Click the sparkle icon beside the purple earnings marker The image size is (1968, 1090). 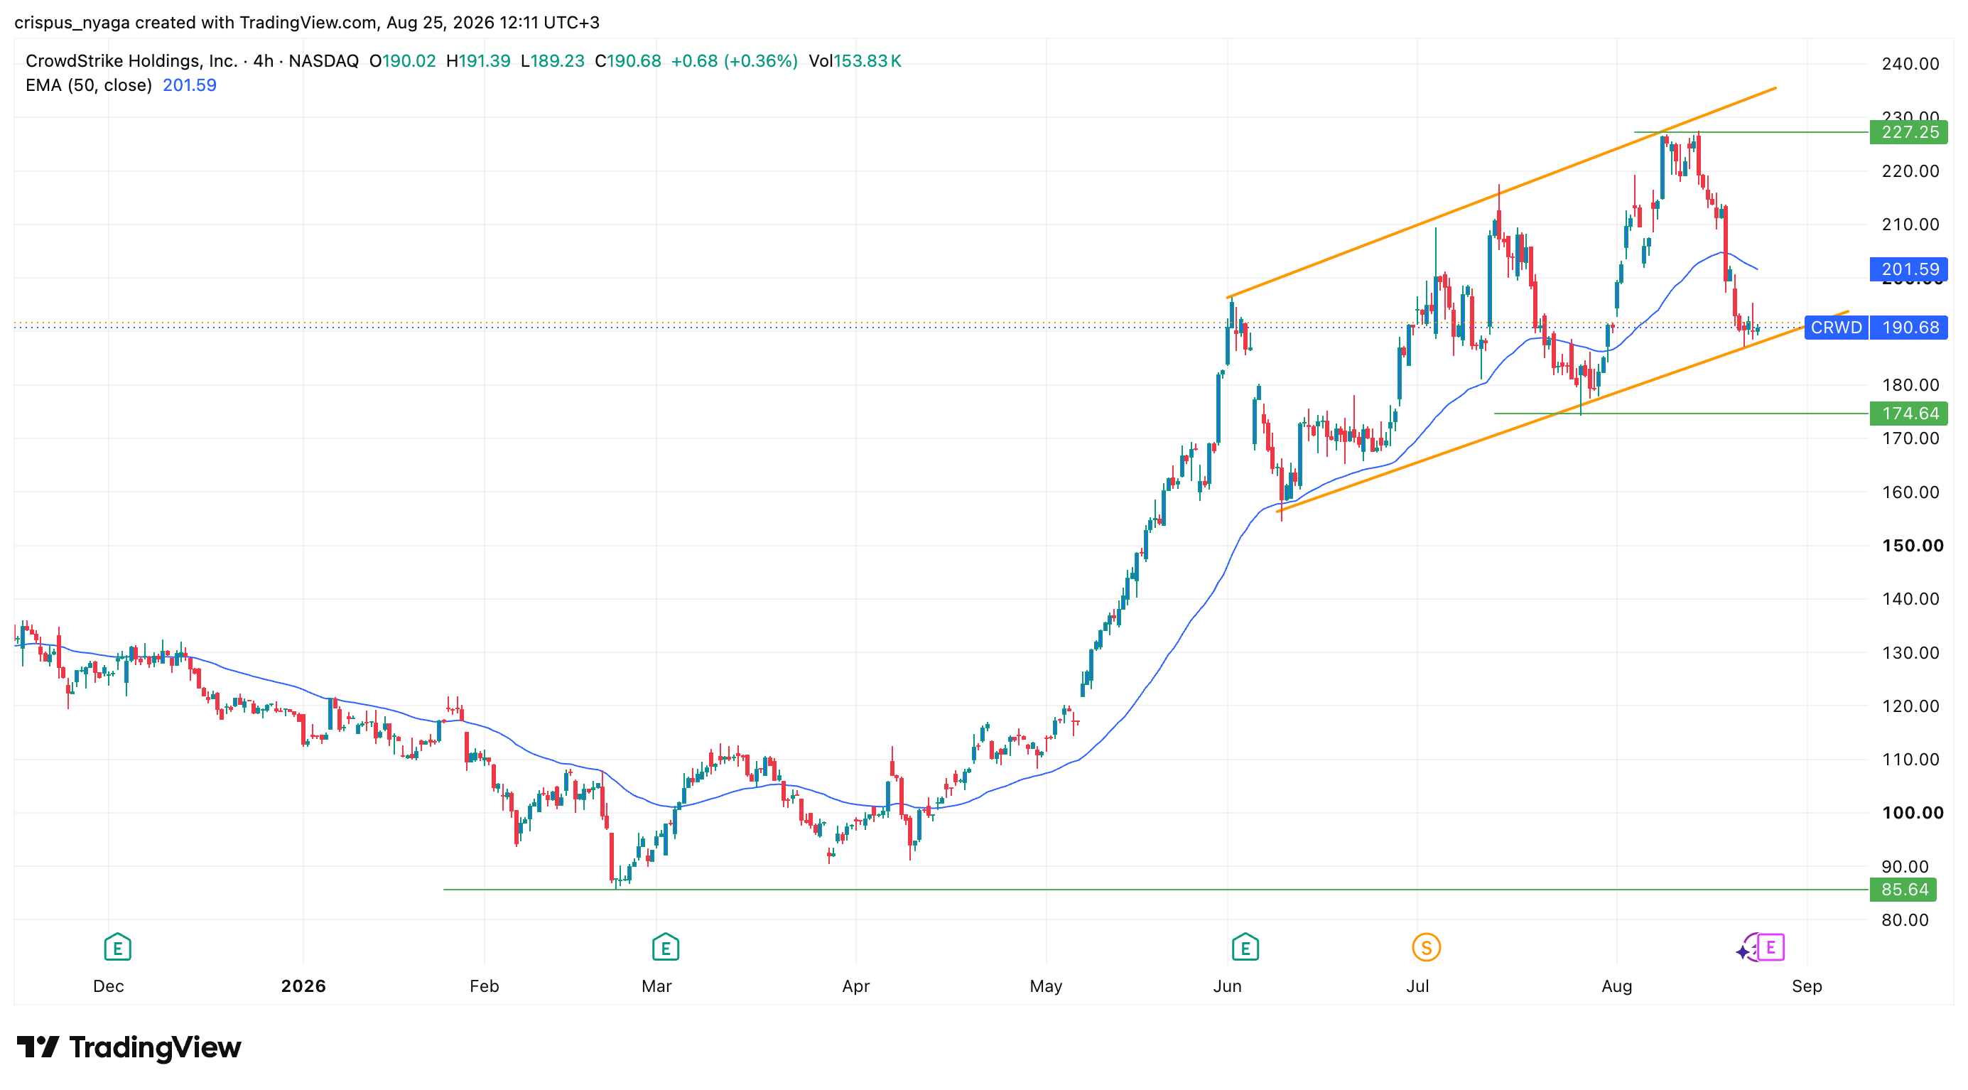pos(1744,951)
